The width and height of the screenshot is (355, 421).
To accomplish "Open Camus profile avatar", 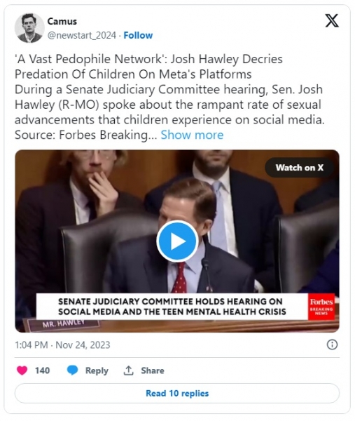I will coord(29,28).
